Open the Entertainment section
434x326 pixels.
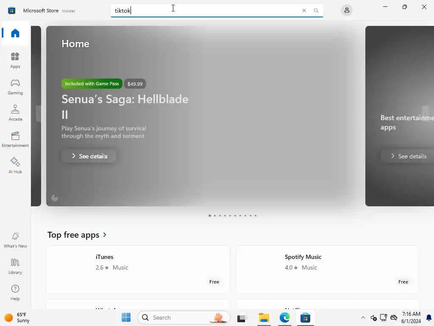click(15, 139)
